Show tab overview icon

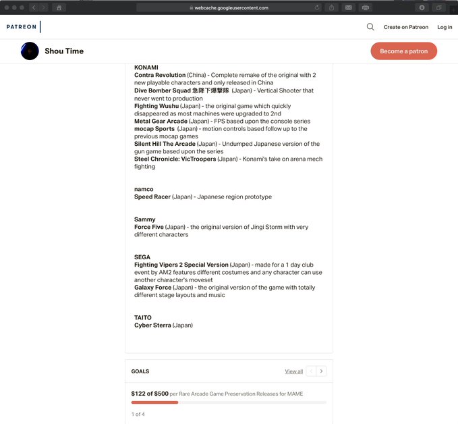438,7
